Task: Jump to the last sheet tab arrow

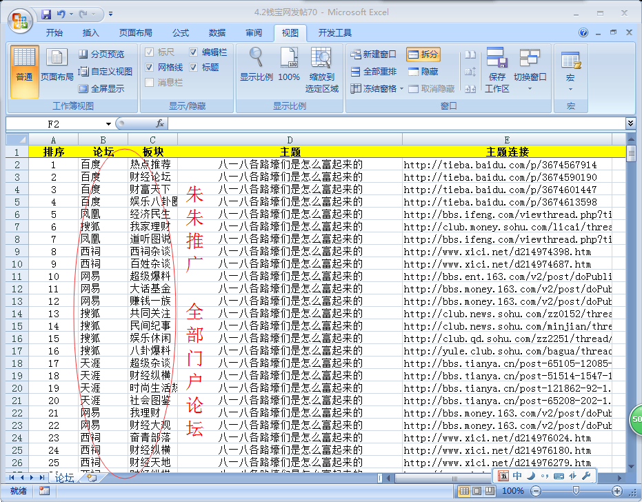Action: point(42,477)
